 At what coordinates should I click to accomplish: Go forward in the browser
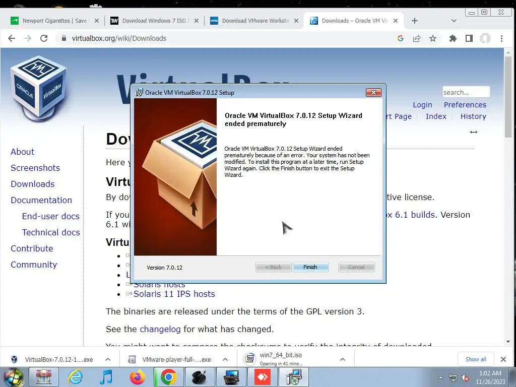(x=28, y=38)
